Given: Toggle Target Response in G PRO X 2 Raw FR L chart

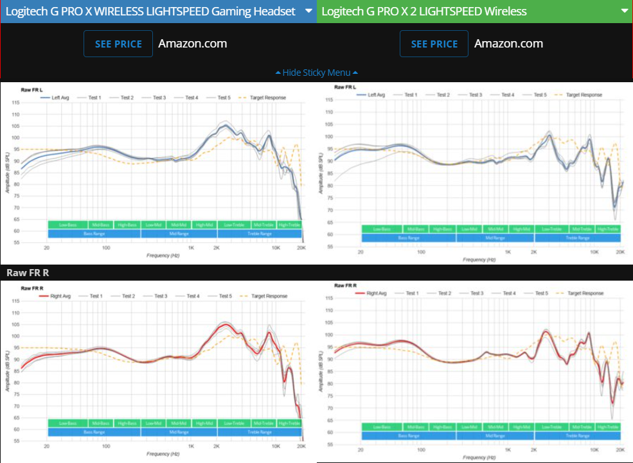Looking at the screenshot, I should coord(578,95).
